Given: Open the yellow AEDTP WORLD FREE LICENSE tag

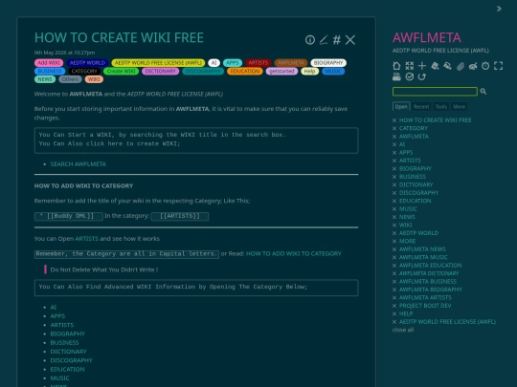Looking at the screenshot, I should coord(158,63).
